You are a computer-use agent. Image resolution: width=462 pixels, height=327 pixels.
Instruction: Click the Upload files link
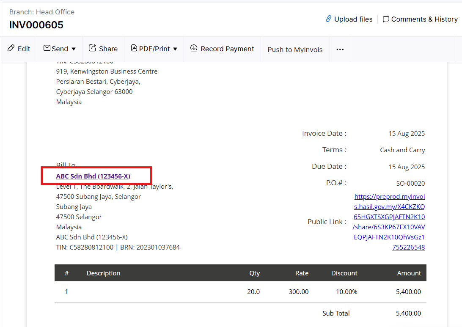353,19
